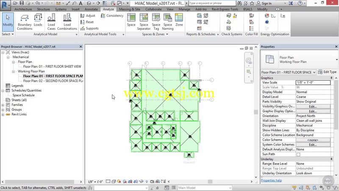339x191 pixels.
Task: Switch to the Collaborate ribbon tab
Action: tap(153, 9)
